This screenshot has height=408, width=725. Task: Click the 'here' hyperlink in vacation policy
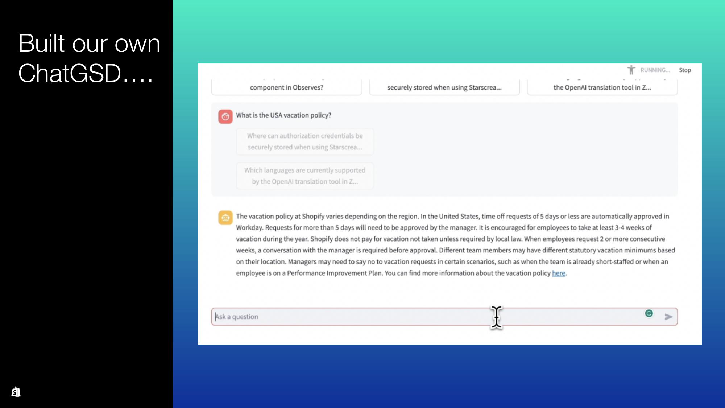(559, 273)
